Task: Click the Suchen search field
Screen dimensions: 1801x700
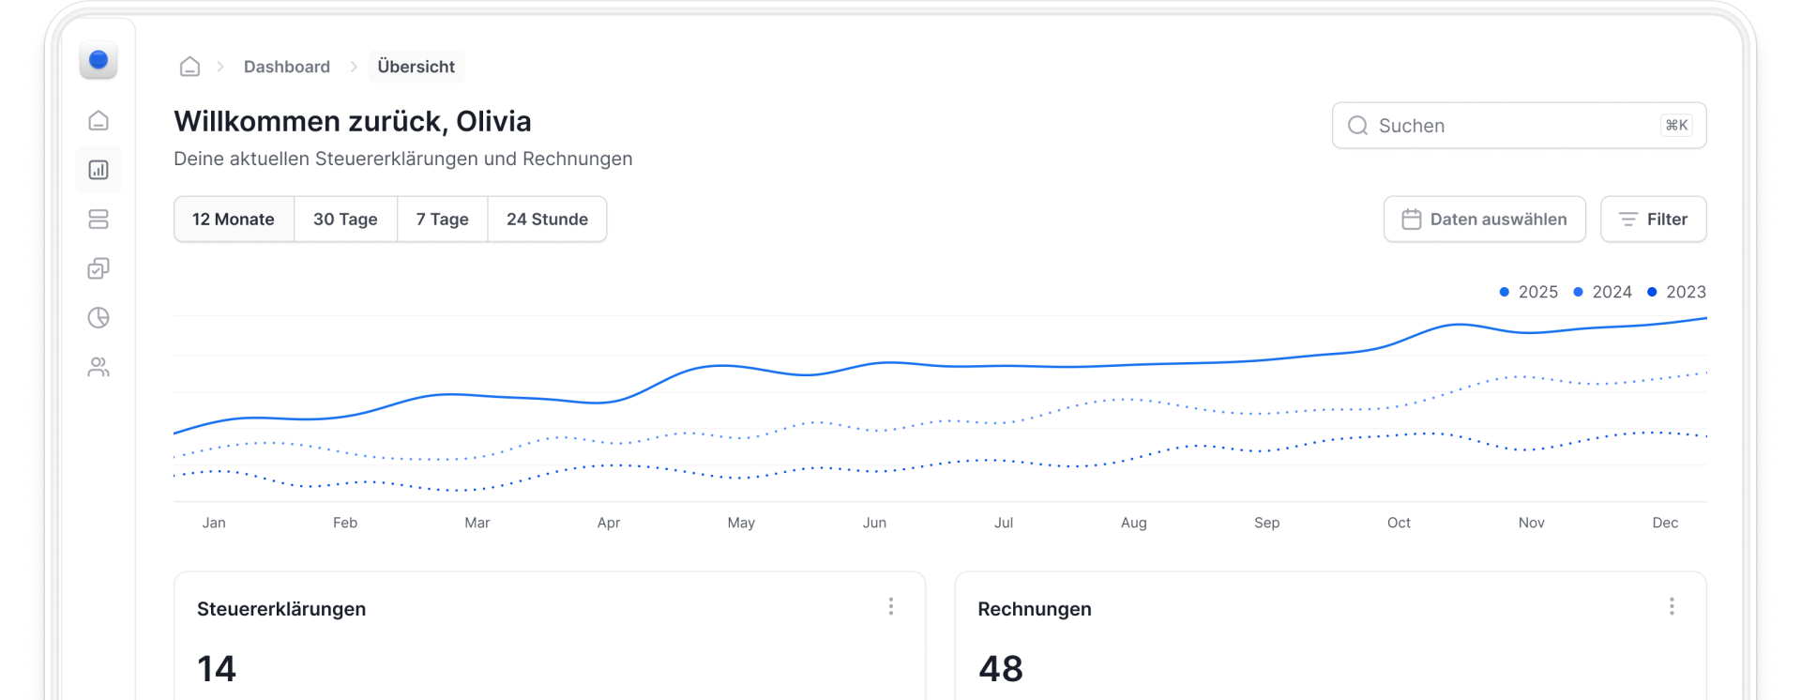Action: 1510,126
